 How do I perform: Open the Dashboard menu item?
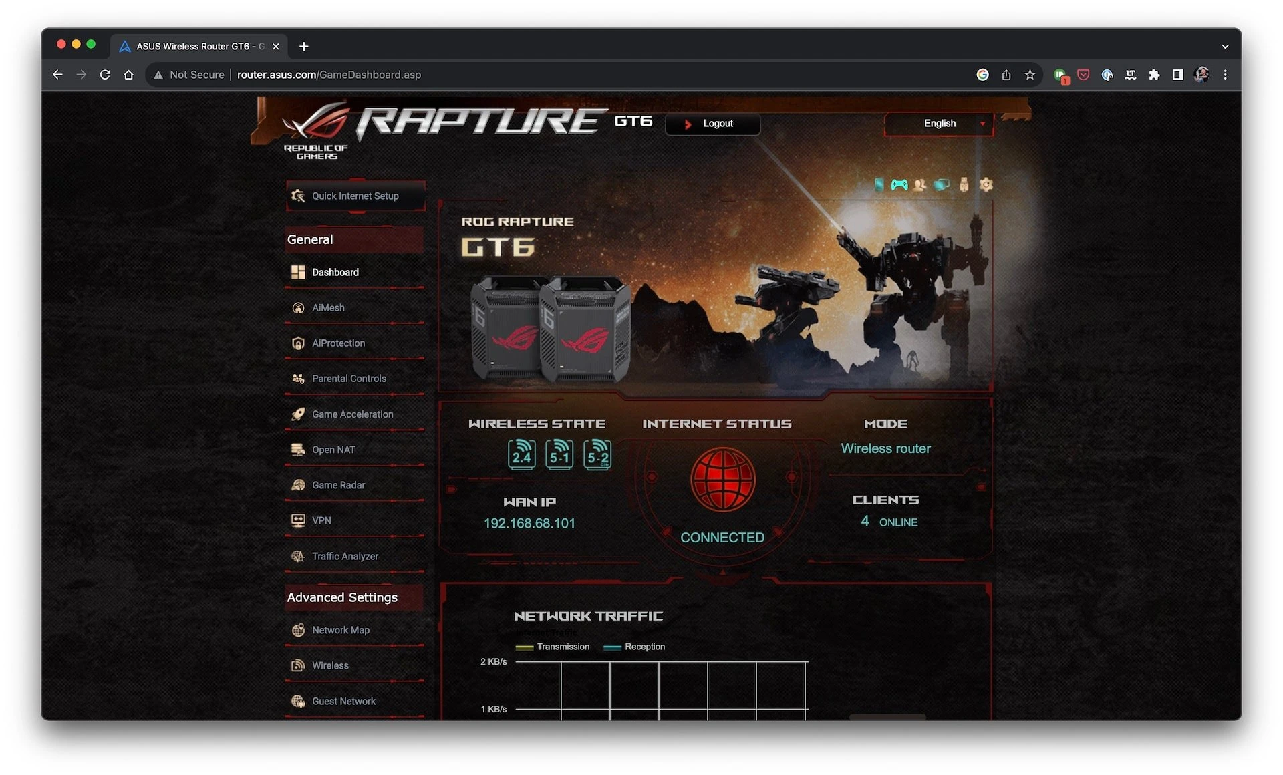(355, 272)
